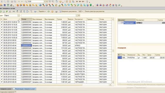This screenshot has height=93, width=165.
Task: Open the filter value selection ellipsis button
Action: [x=77, y=16]
